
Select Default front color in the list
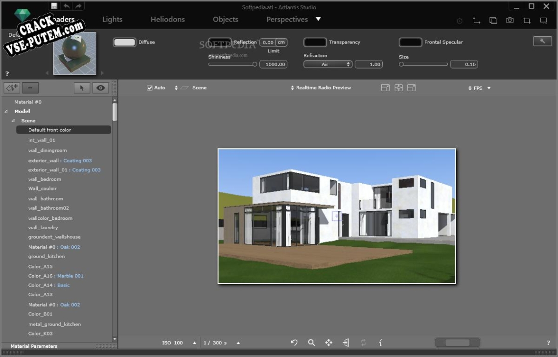pos(64,130)
